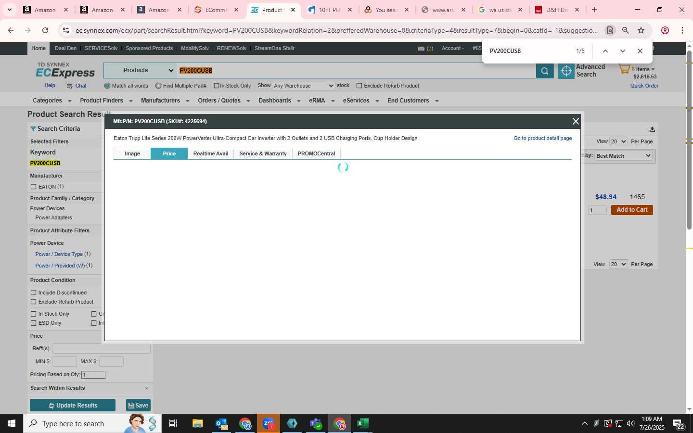Check Exclude Refurb Product in search bar
The height and width of the screenshot is (433, 693).
[359, 86]
